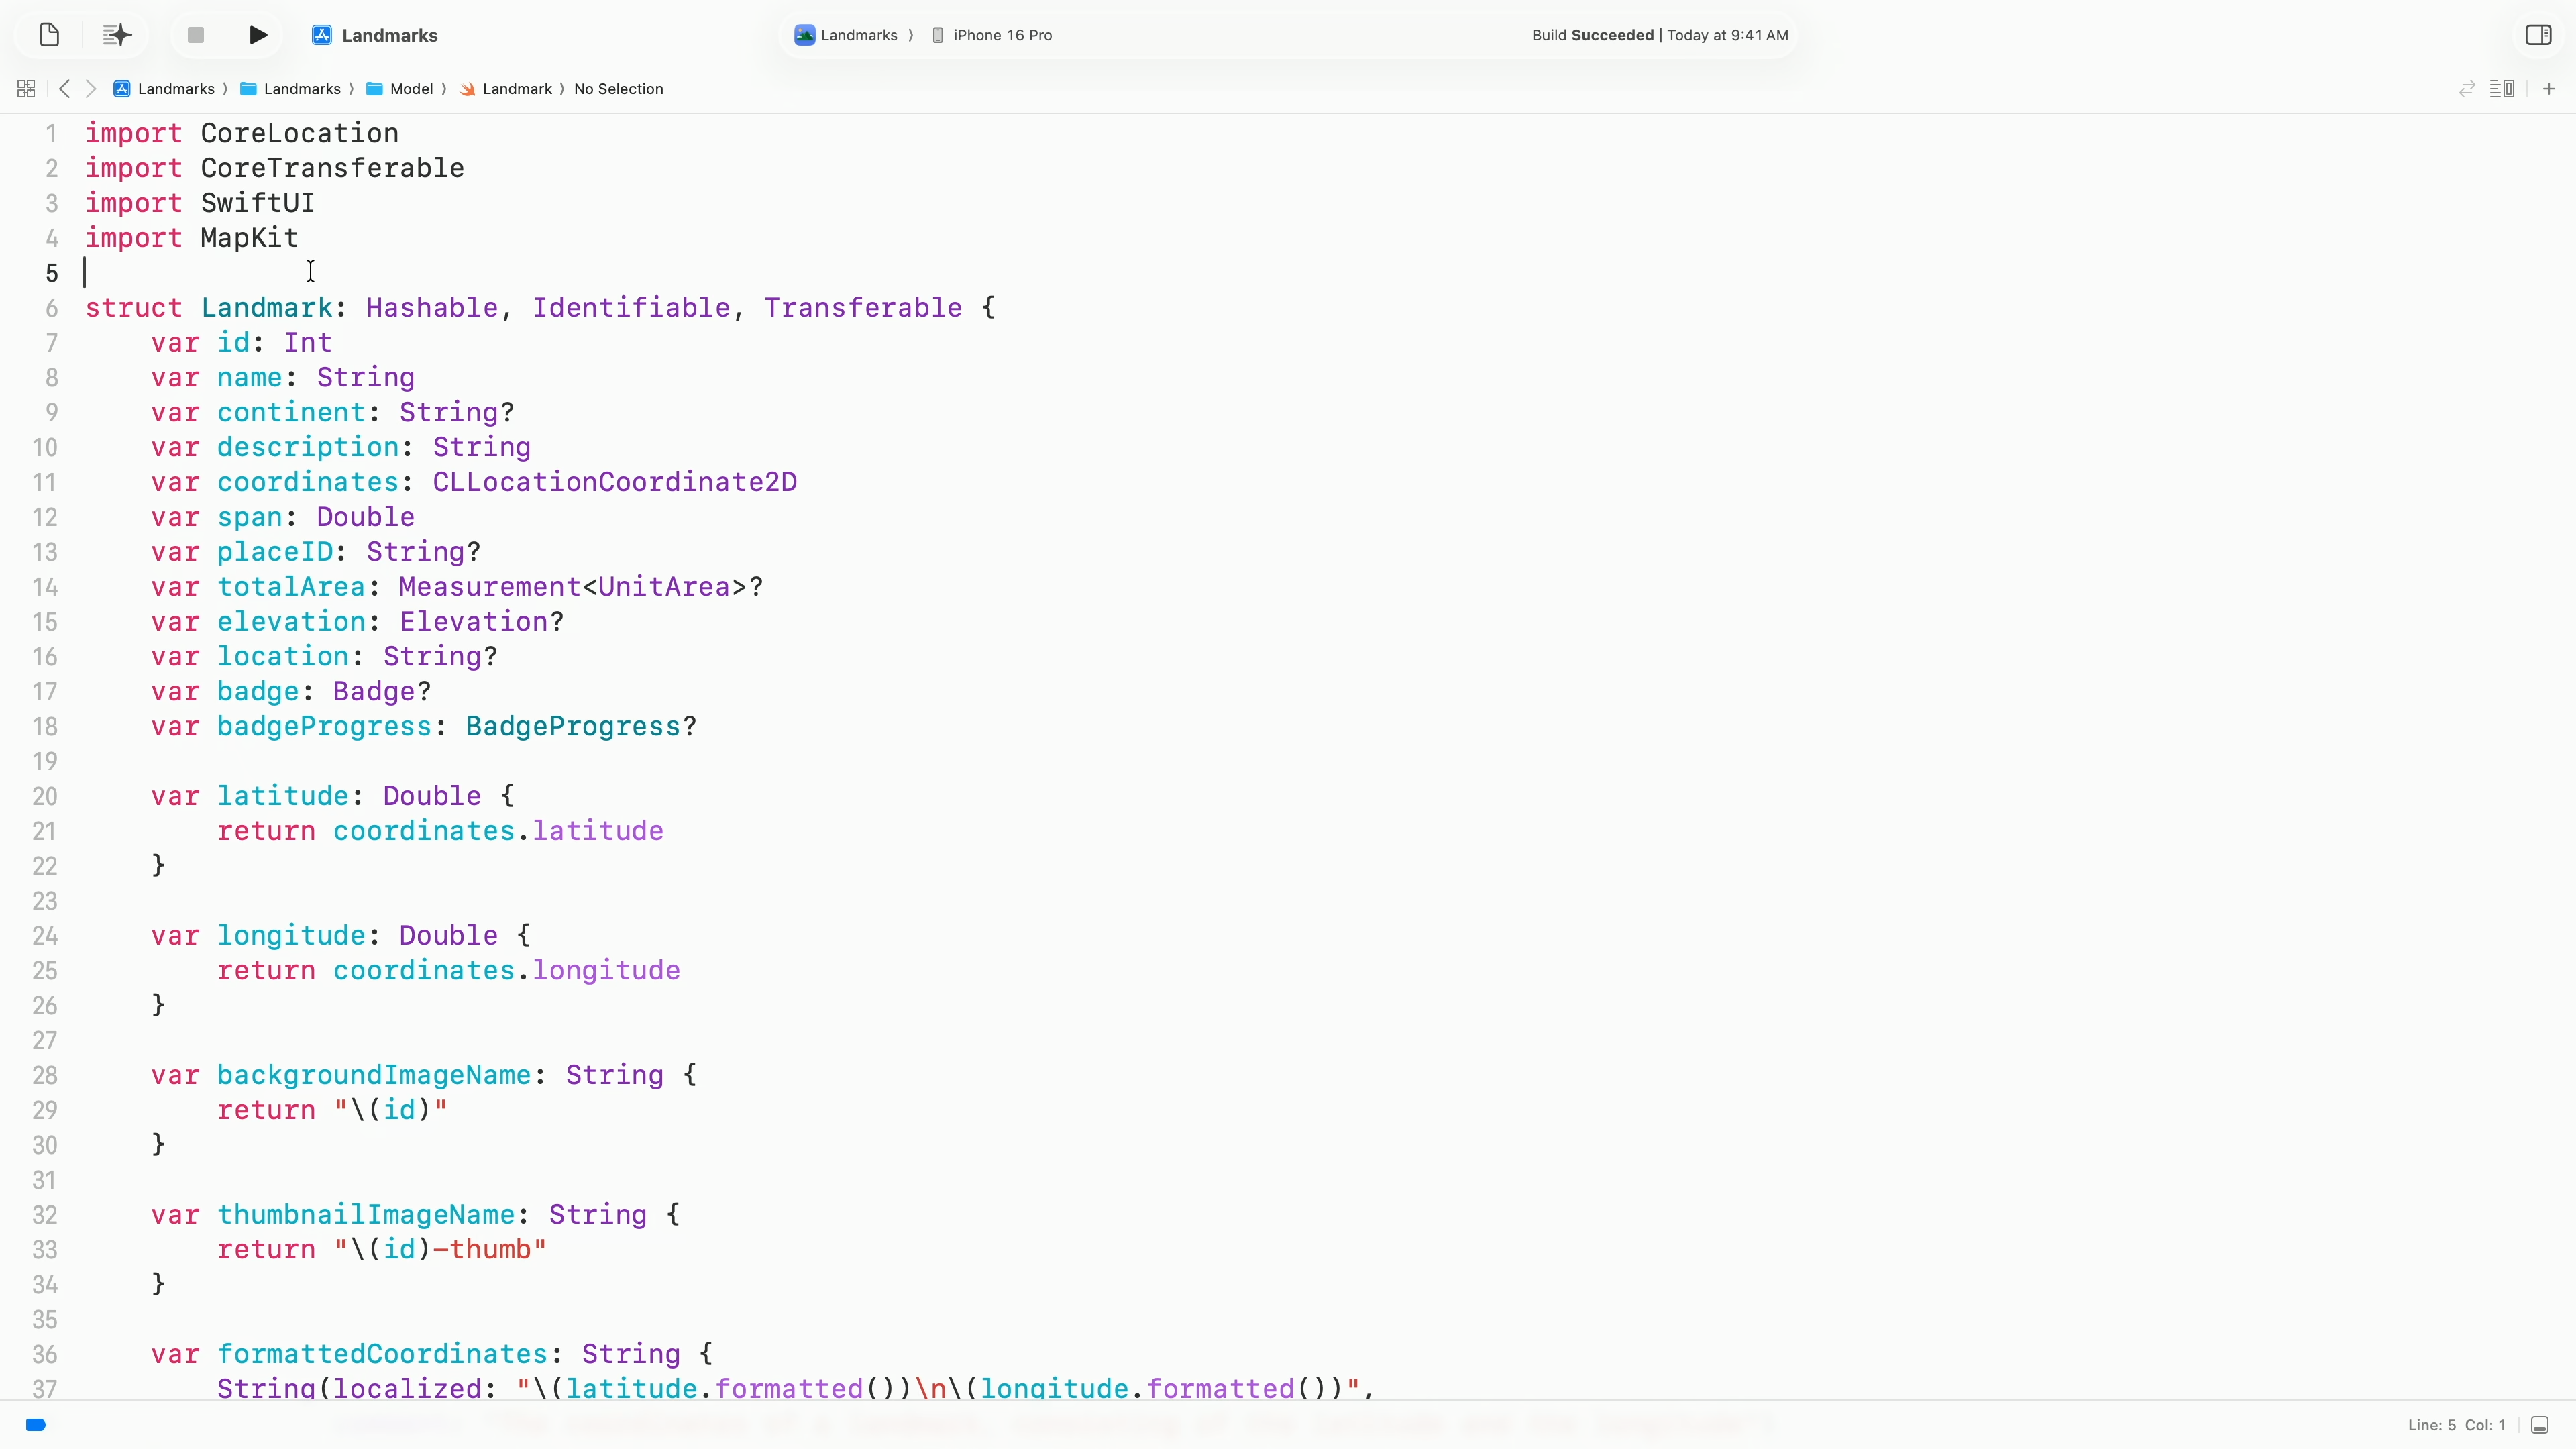Toggle the inspector sidebar panel
The image size is (2576, 1449).
[2538, 35]
